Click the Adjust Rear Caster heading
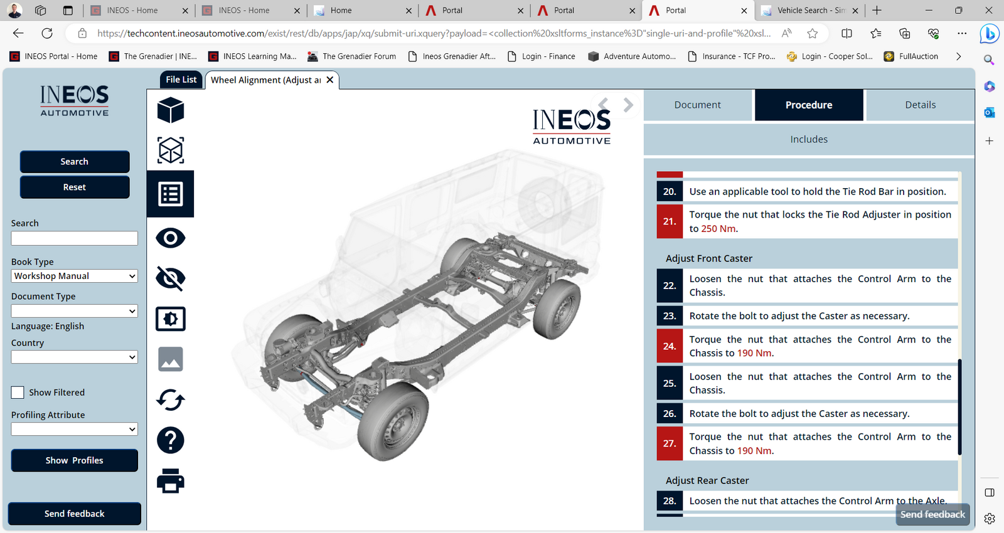The image size is (1004, 533). 707,480
